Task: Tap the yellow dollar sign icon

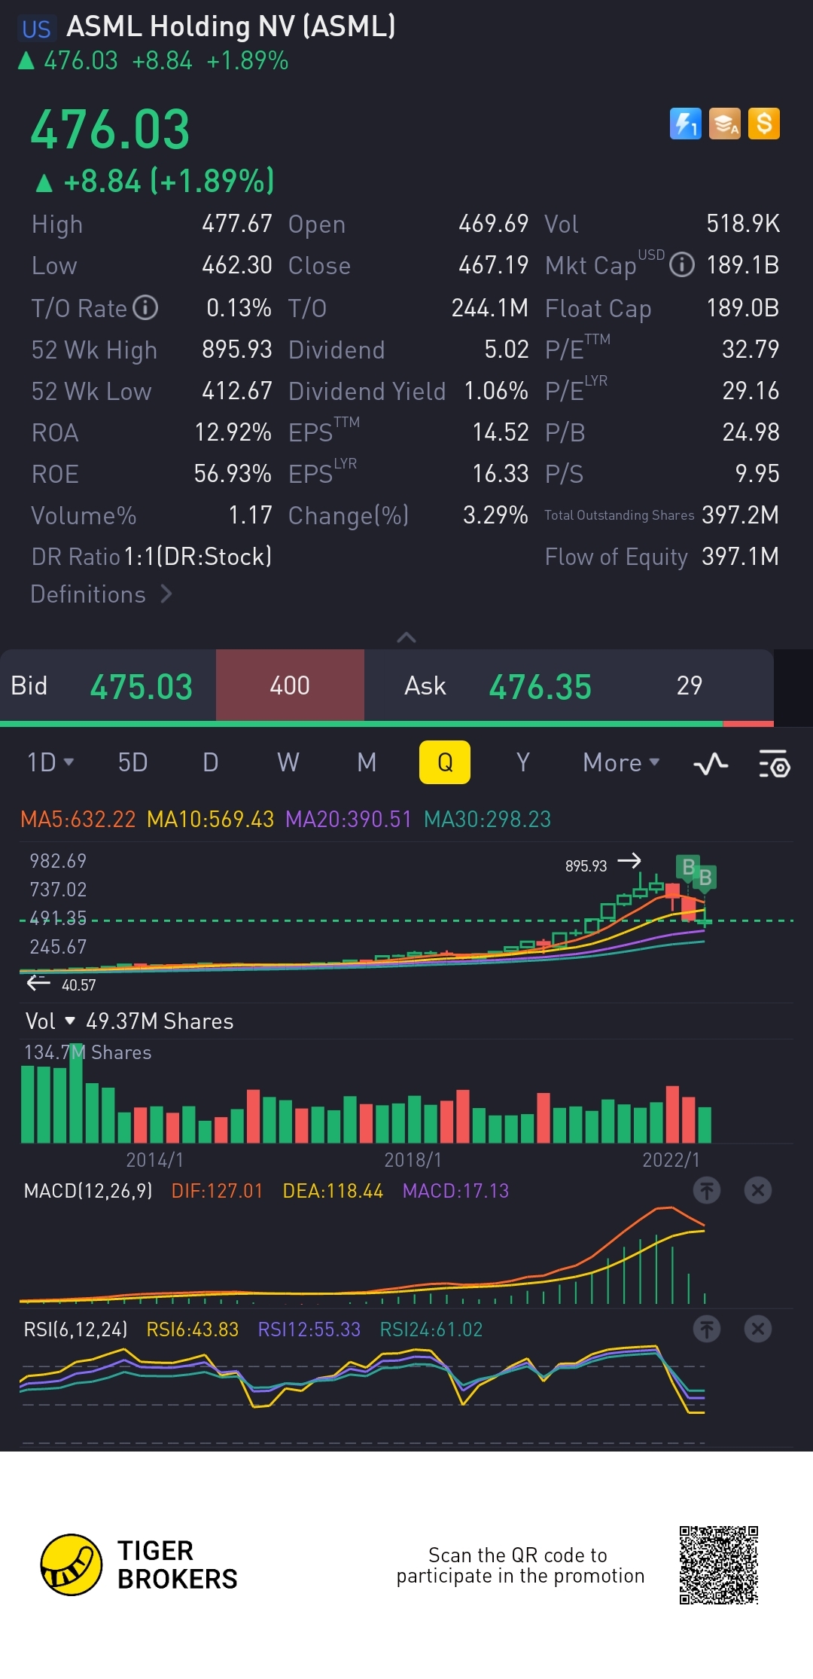Action: tap(764, 124)
